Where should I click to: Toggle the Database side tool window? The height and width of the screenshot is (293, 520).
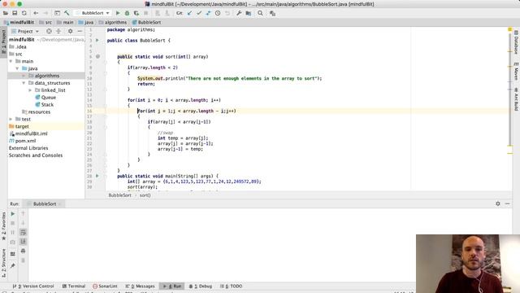click(x=517, y=42)
